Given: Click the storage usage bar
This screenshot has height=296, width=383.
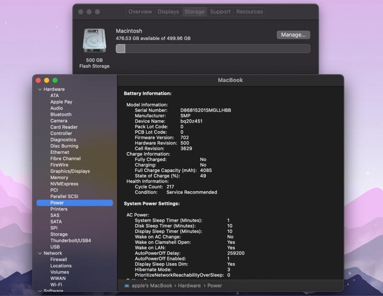Looking at the screenshot, I should pos(213,48).
